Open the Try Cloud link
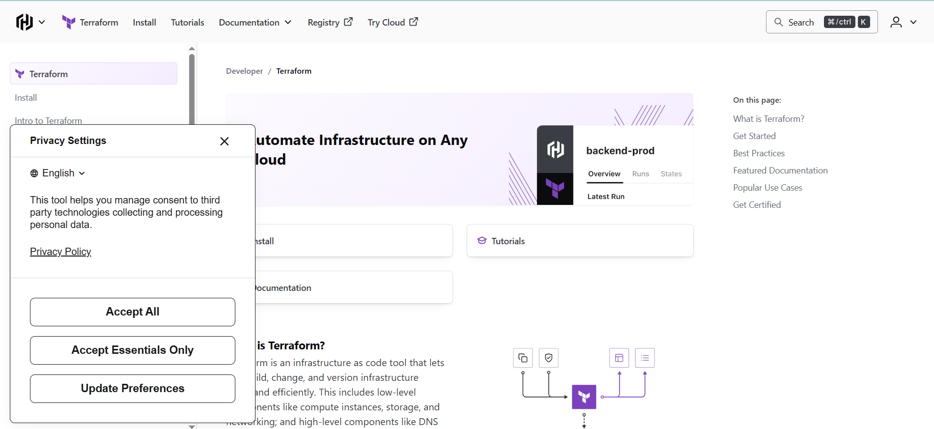The height and width of the screenshot is (429, 934). tap(393, 23)
